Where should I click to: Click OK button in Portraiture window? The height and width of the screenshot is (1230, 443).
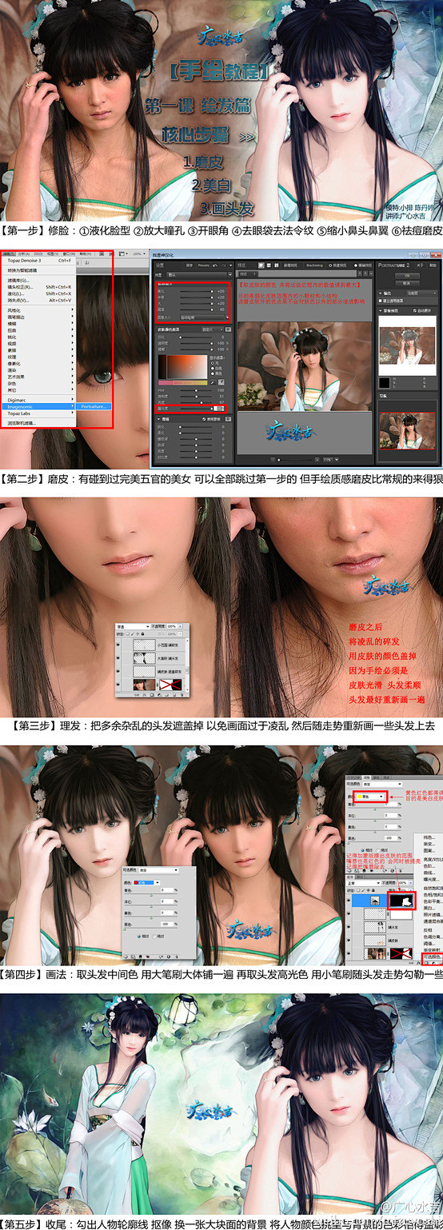coord(407,275)
